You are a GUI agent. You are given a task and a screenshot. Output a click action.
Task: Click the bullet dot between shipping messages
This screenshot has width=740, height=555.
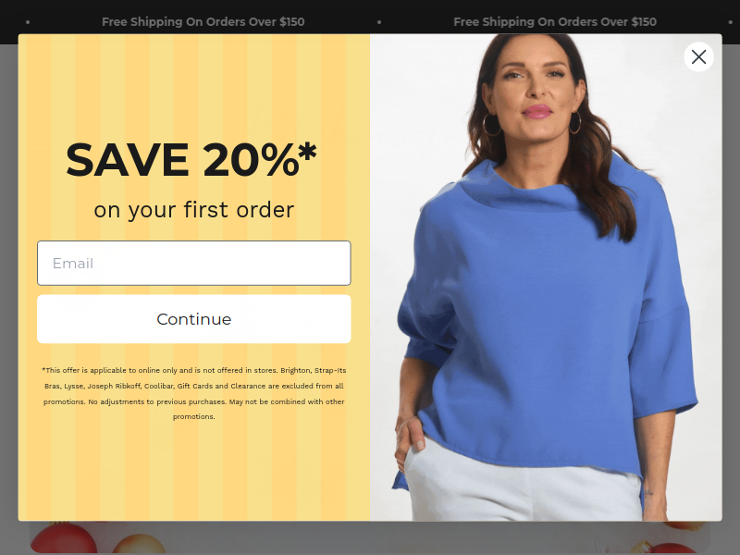(x=379, y=22)
